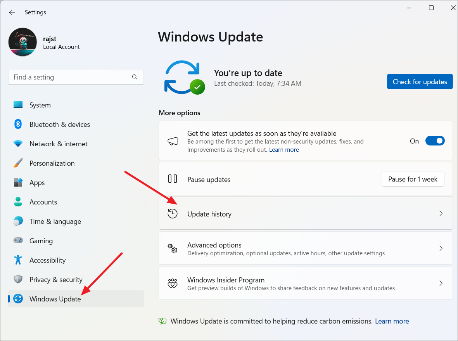Open Advanced options title

tap(214, 245)
